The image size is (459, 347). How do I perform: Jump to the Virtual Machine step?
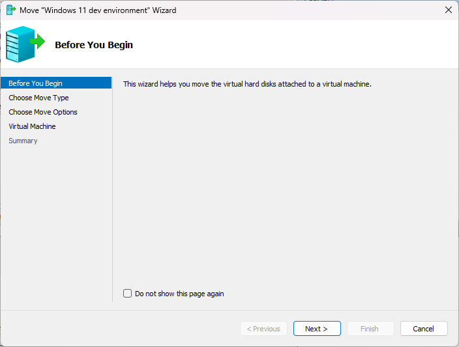click(32, 126)
